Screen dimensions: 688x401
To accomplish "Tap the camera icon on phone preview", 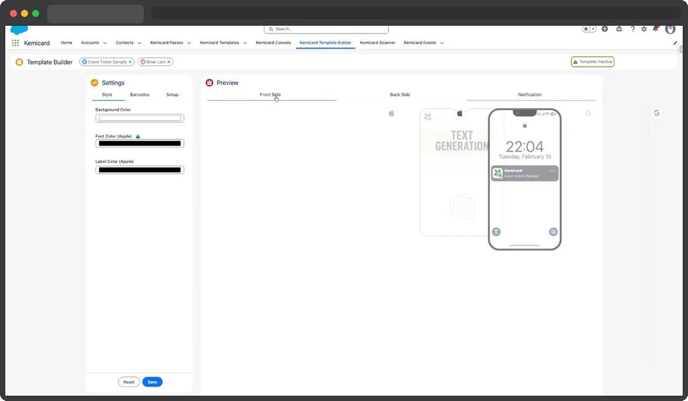I will tap(553, 232).
